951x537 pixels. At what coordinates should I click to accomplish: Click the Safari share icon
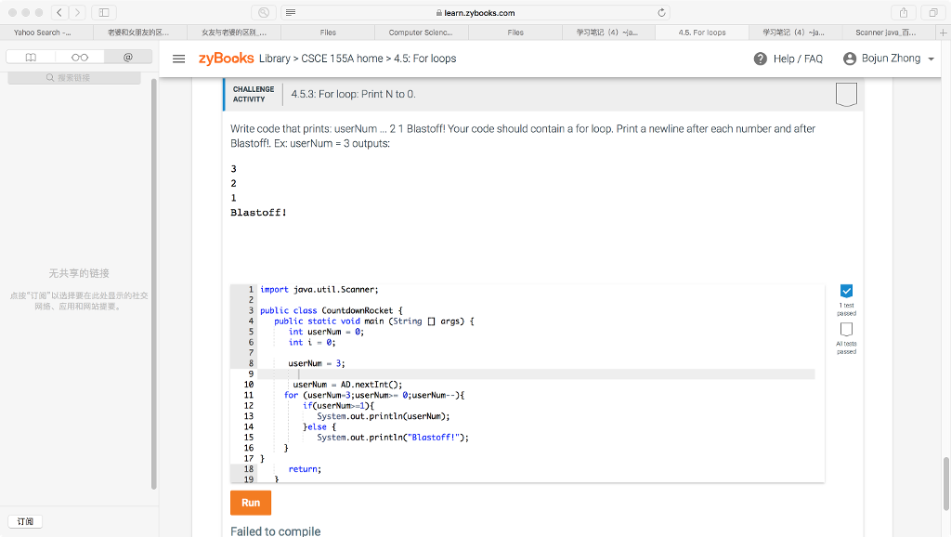[902, 13]
